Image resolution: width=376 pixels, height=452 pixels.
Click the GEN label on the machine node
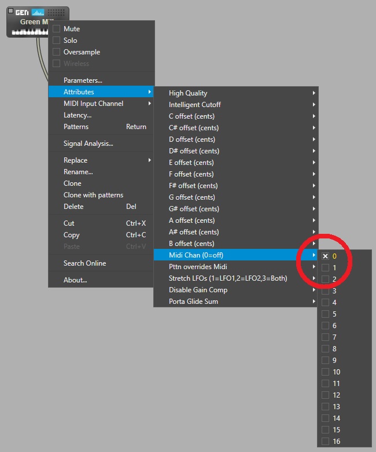tap(22, 12)
